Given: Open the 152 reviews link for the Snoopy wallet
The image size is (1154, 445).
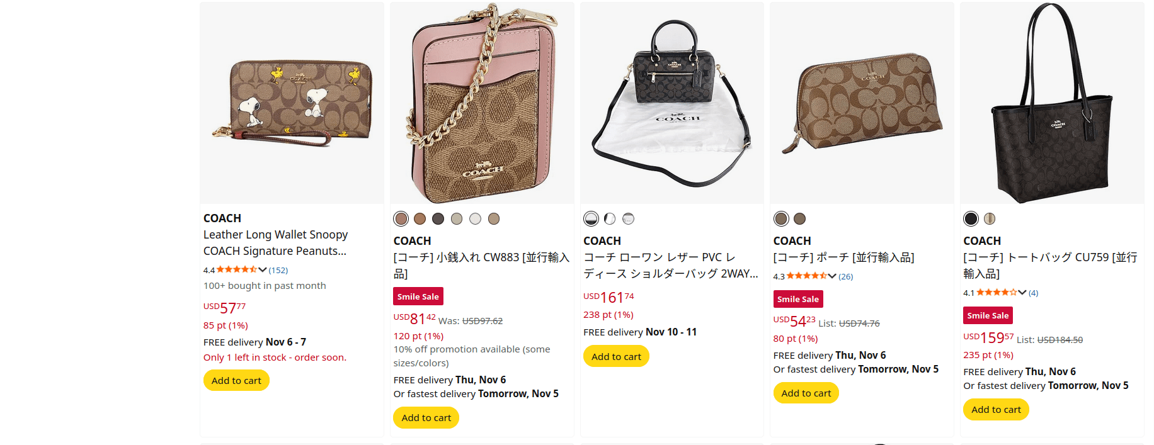Looking at the screenshot, I should [x=278, y=271].
